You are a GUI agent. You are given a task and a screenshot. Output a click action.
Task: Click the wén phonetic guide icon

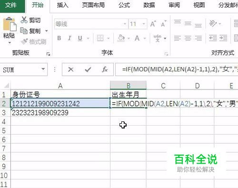tap(157, 38)
